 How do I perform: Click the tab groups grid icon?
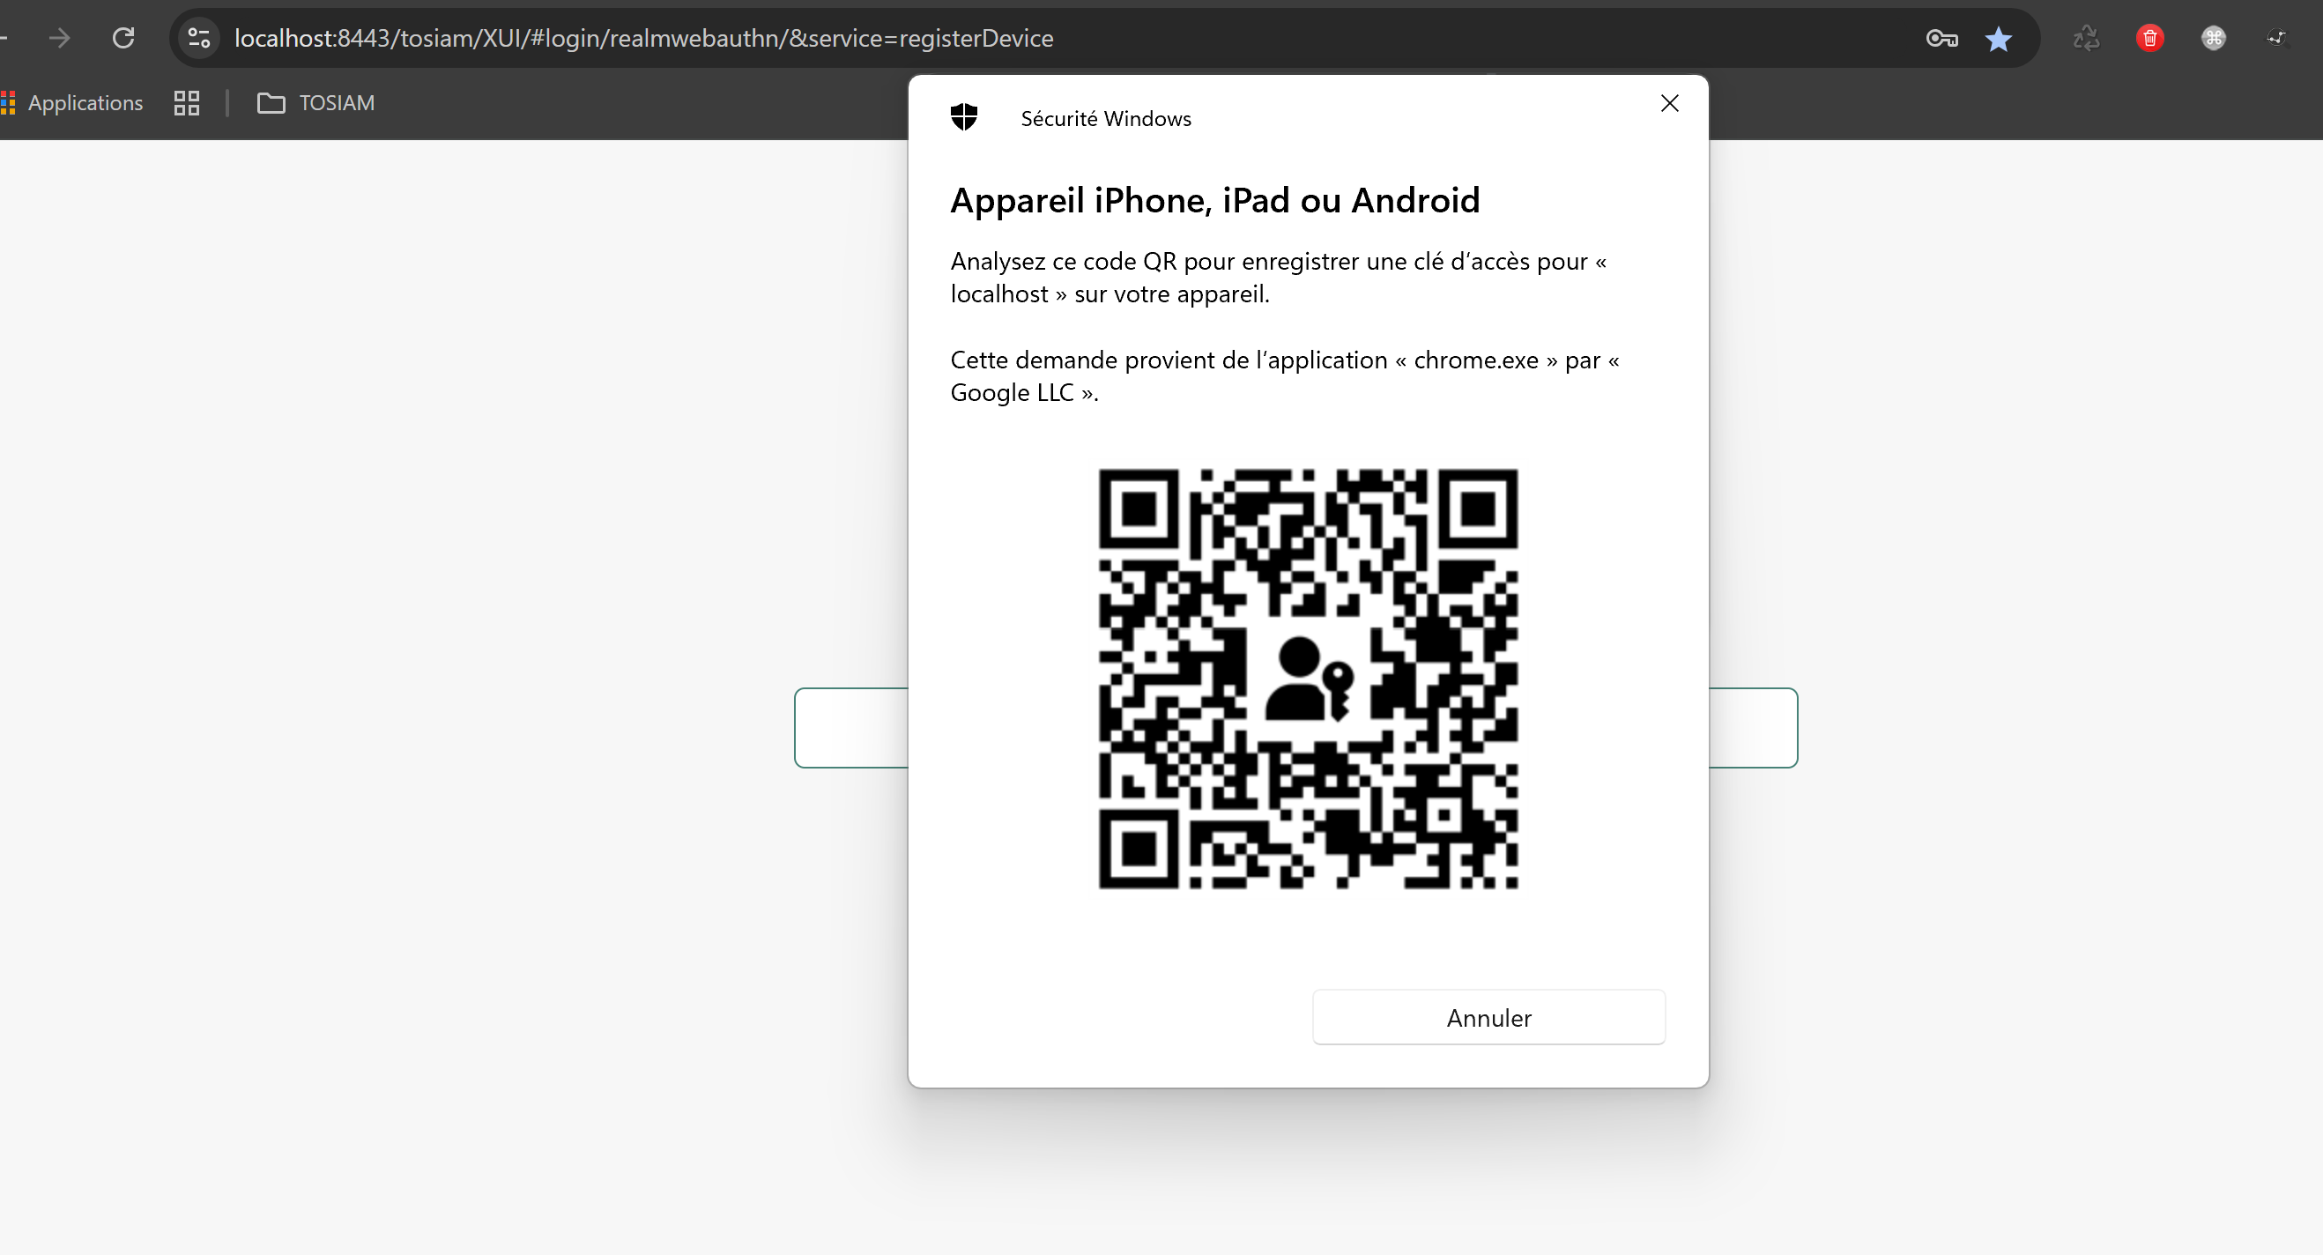[187, 103]
